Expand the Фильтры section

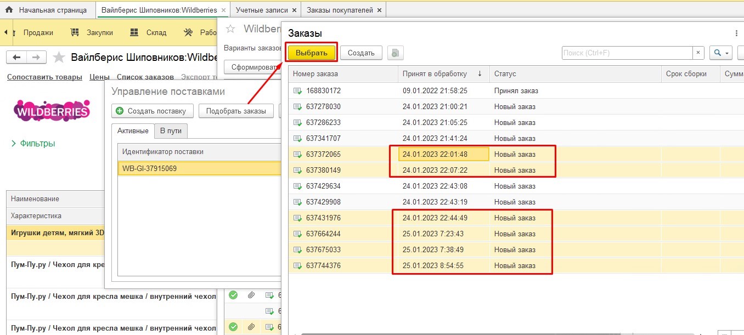(x=33, y=144)
